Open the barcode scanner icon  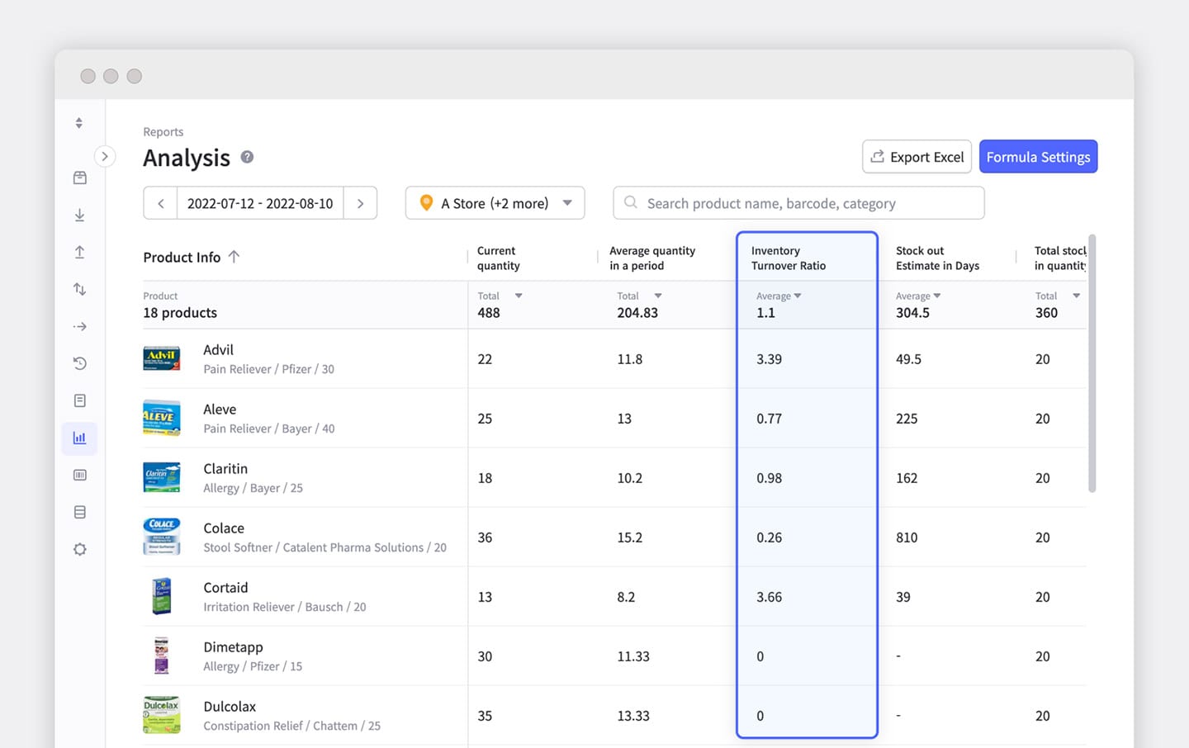(x=79, y=475)
